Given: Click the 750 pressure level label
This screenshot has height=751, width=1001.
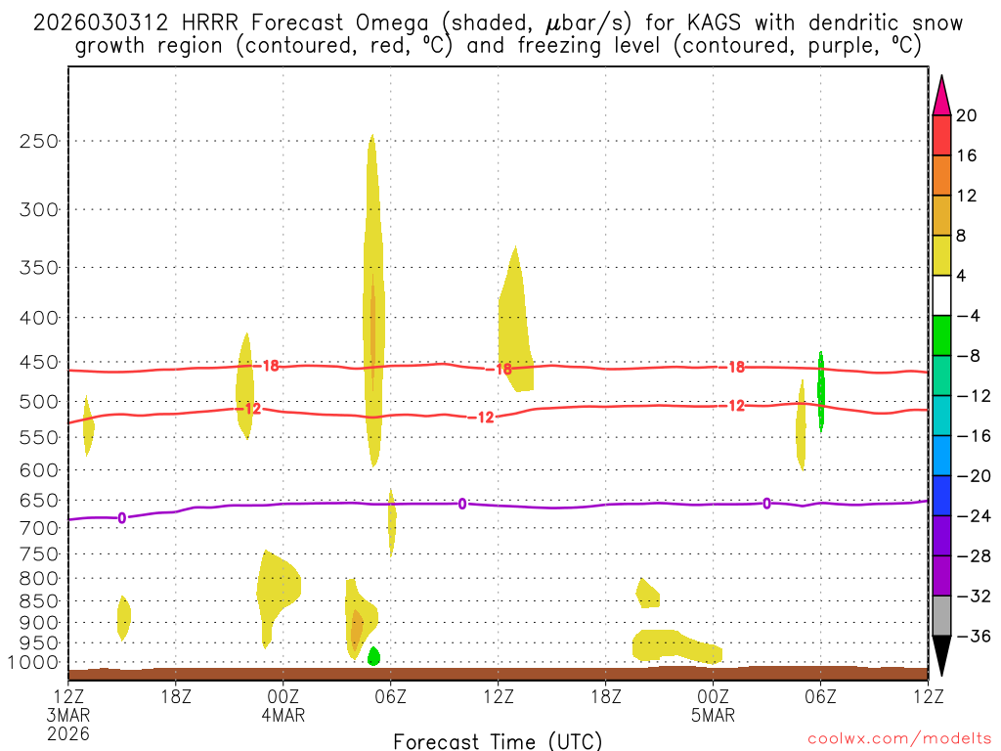Looking at the screenshot, I should (39, 554).
